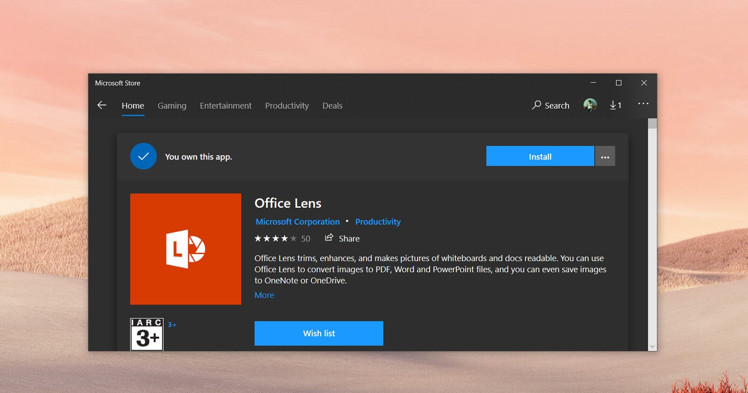Image resolution: width=748 pixels, height=393 pixels.
Task: Open the See more menu in the nav bar
Action: point(643,103)
